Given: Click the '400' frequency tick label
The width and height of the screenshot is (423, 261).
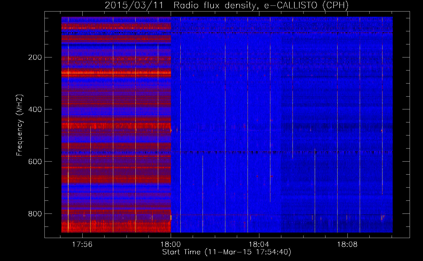Looking at the screenshot, I should [35, 109].
